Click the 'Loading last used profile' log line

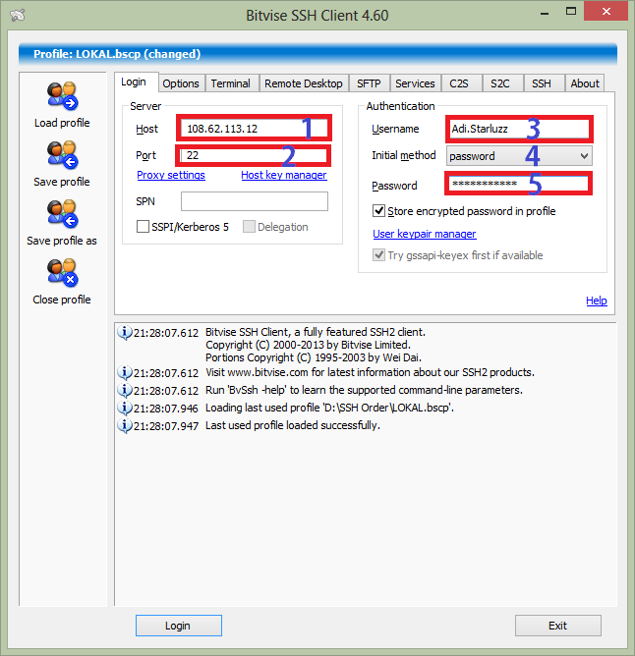pyautogui.click(x=329, y=408)
